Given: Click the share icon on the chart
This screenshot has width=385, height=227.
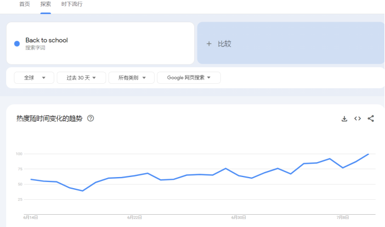Looking at the screenshot, I should [371, 119].
